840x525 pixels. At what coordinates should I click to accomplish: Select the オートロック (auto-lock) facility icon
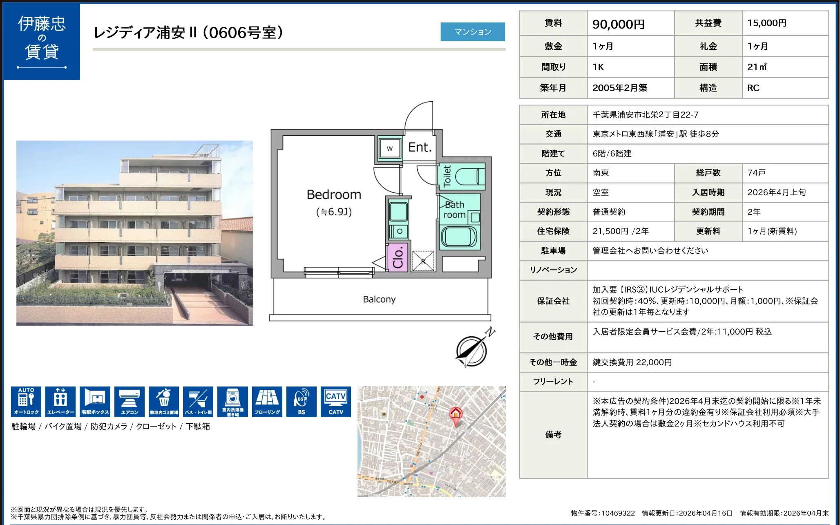[25, 401]
